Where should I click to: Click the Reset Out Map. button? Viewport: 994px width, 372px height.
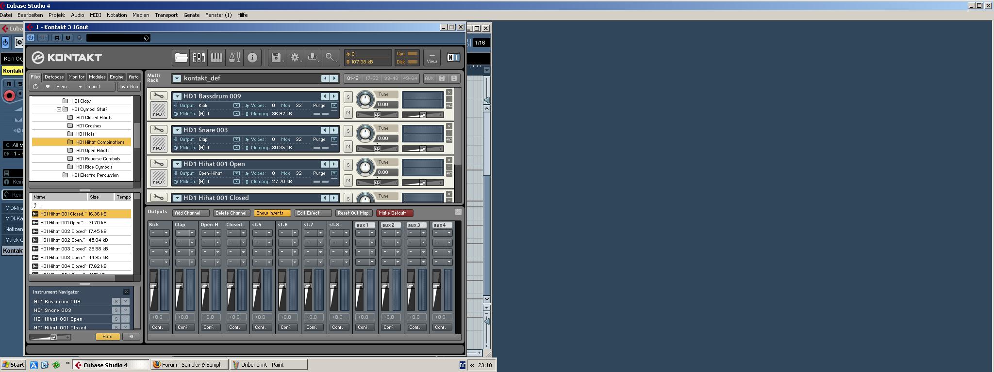click(x=353, y=213)
